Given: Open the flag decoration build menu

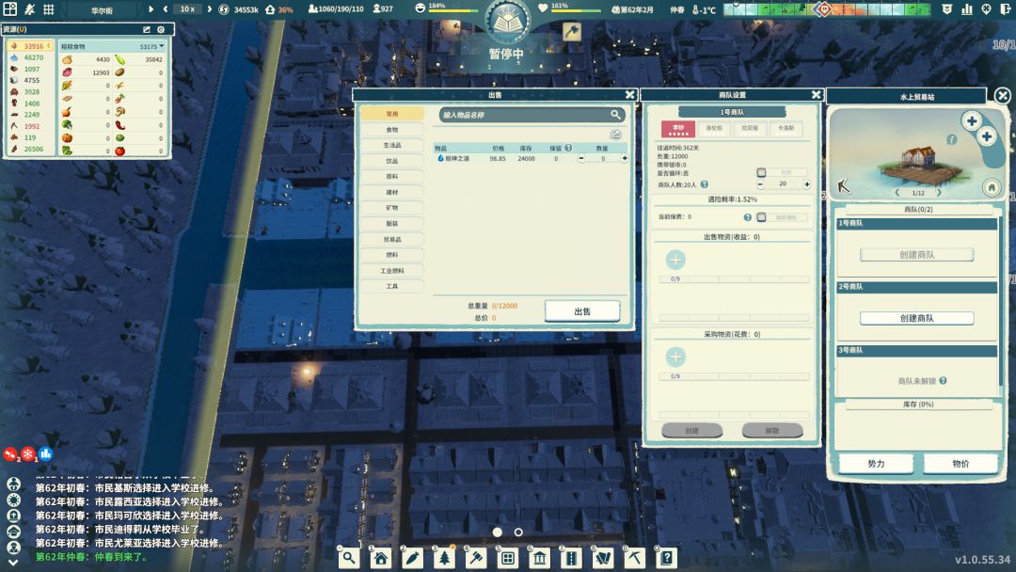Looking at the screenshot, I should [603, 558].
